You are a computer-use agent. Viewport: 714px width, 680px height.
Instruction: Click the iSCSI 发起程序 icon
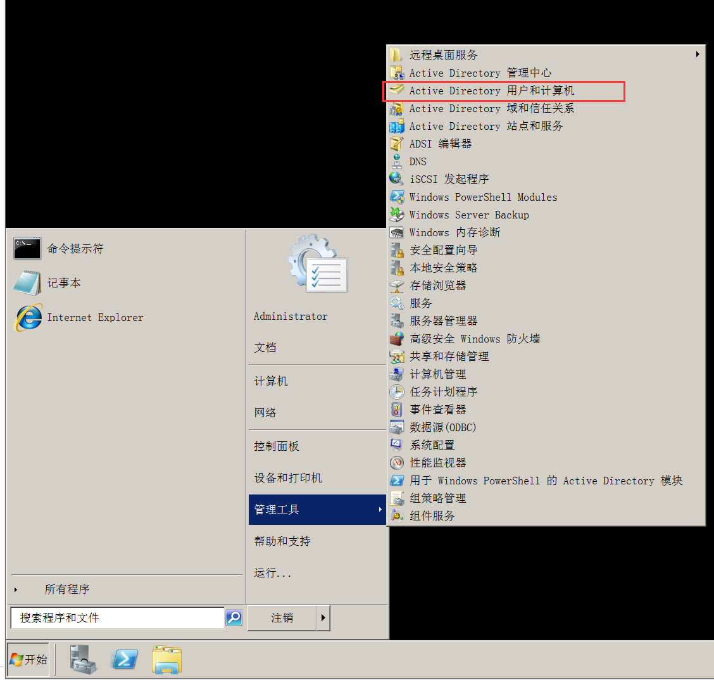coord(397,179)
